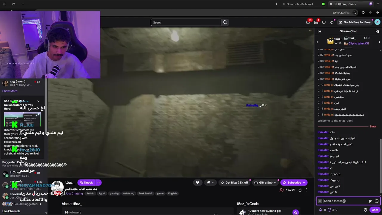Click the suggested collaborators promo image
The width and height of the screenshot is (382, 215).
22,120
